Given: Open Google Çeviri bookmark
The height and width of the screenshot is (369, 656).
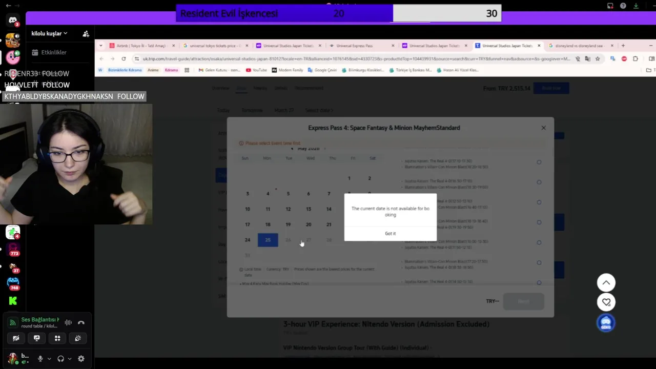Looking at the screenshot, I should tap(322, 70).
